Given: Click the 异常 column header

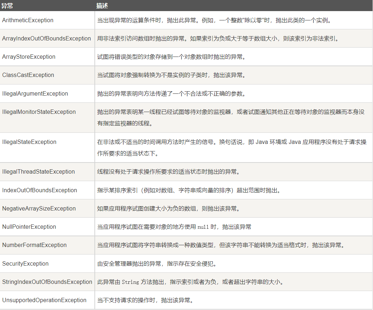Looking at the screenshot, I should click(8, 5).
